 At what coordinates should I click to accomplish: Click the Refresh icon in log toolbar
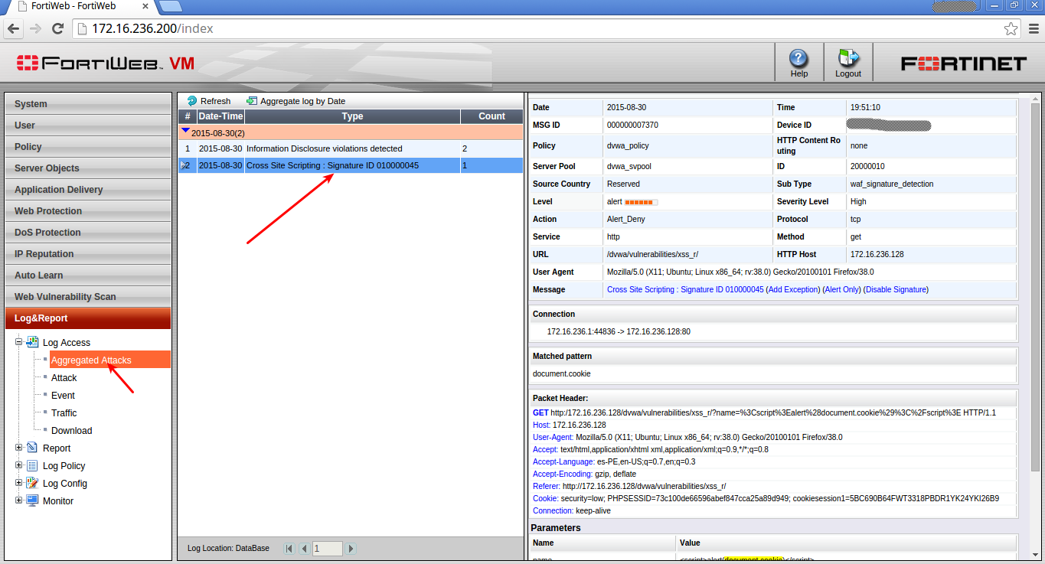(192, 101)
